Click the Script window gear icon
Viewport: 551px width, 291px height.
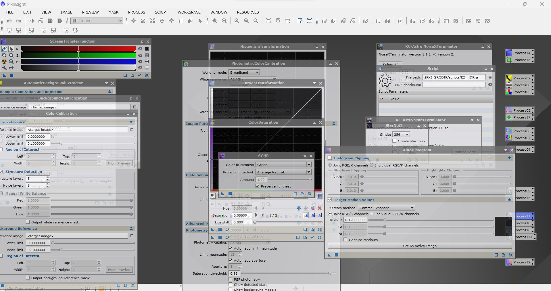point(385,81)
